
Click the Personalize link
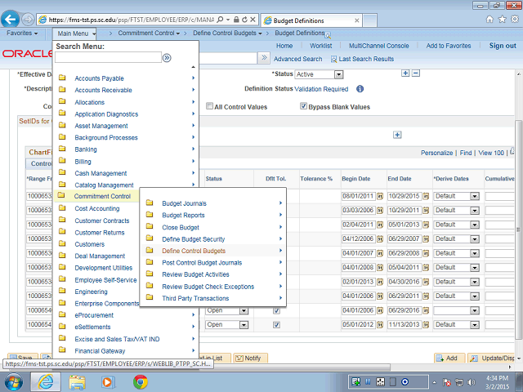click(x=436, y=153)
